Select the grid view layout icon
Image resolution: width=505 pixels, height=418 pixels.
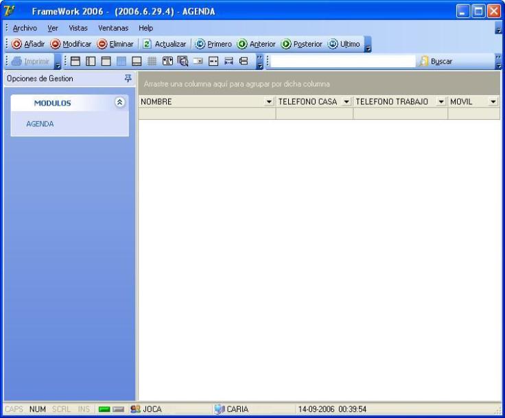[152, 62]
